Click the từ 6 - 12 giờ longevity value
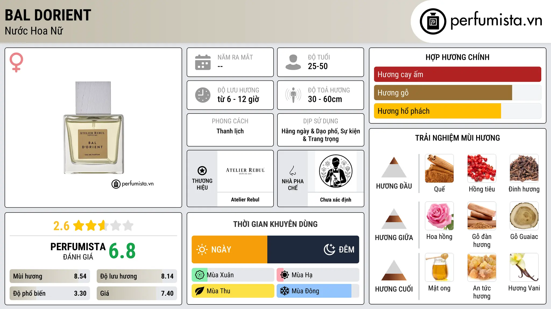The width and height of the screenshot is (551, 309). [x=238, y=99]
